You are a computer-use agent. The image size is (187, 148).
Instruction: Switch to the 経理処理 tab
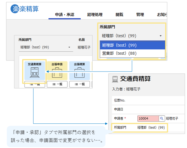pyautogui.click(x=95, y=15)
